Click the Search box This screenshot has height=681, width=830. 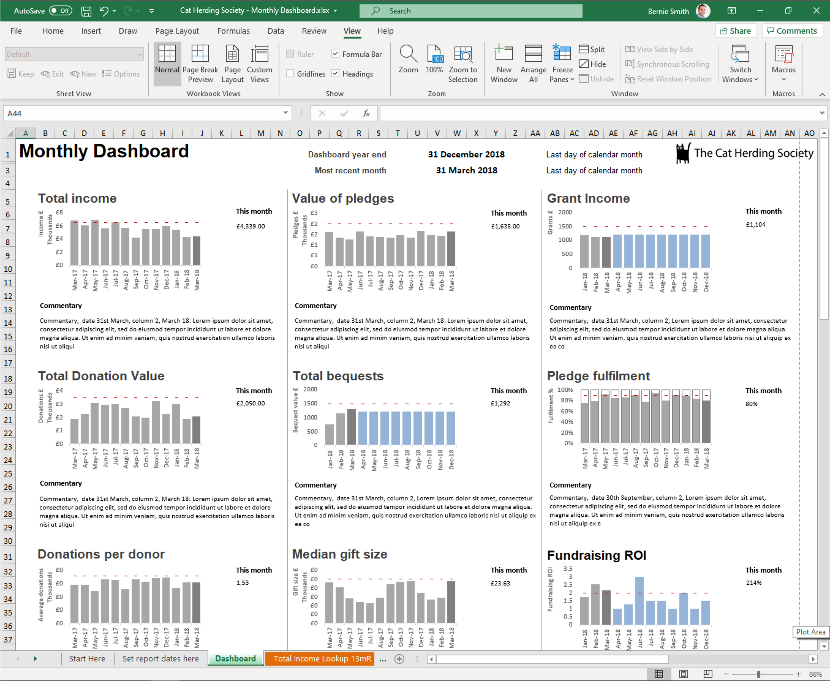tap(470, 11)
